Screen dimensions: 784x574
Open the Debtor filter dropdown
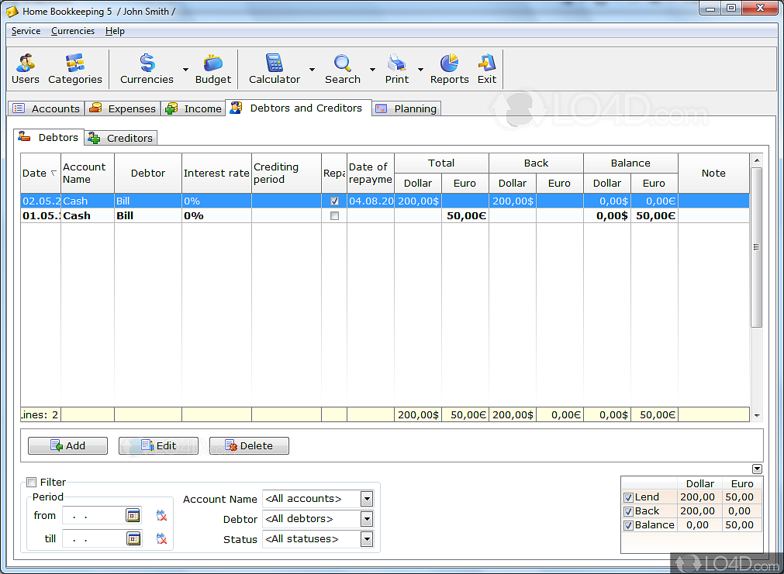[367, 519]
